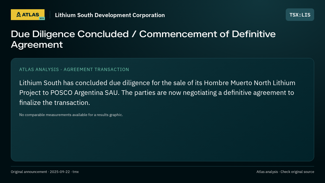Click 'Atlas analysis · Check original source' footer text

pos(285,172)
